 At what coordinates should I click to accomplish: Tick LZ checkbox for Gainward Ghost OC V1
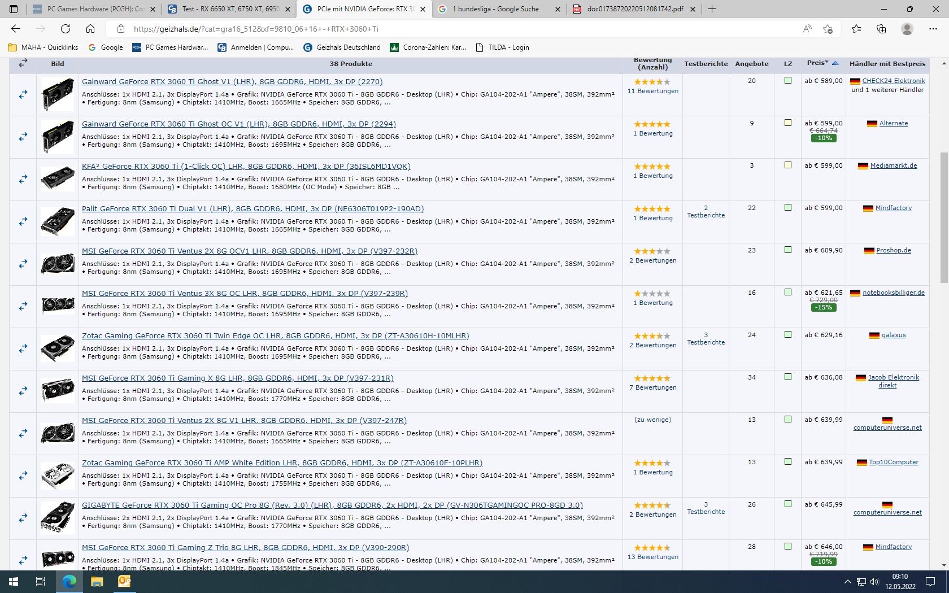pyautogui.click(x=788, y=123)
